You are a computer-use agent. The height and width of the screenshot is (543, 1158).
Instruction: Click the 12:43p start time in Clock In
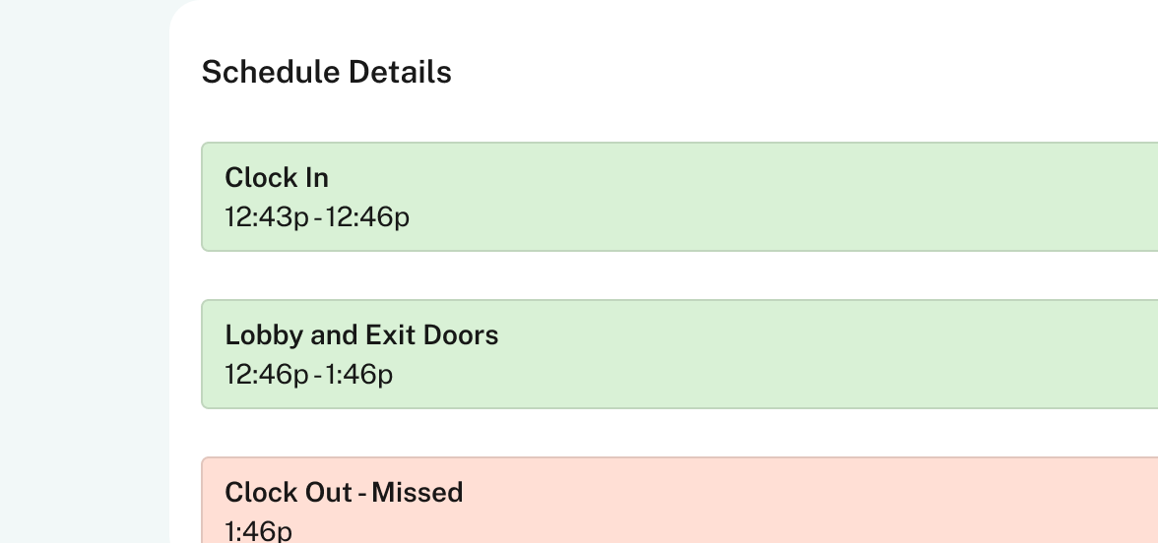266,216
